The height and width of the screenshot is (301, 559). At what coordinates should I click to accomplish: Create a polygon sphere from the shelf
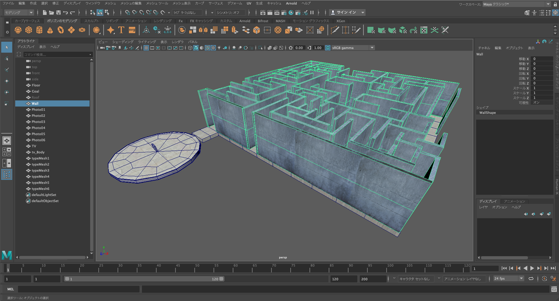(18, 30)
